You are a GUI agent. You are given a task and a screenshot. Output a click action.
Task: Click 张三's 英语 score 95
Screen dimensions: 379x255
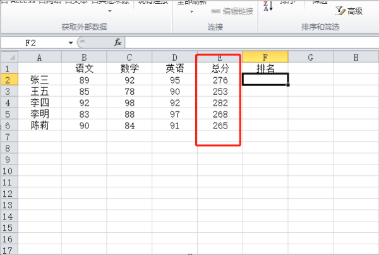(x=174, y=80)
